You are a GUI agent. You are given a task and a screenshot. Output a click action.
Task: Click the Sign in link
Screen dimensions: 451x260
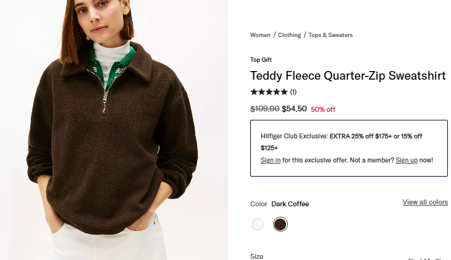271,160
